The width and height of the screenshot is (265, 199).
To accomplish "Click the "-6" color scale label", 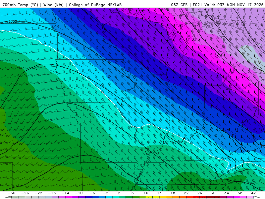I will coord(92,193).
